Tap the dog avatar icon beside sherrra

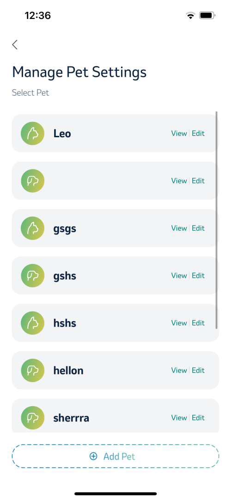coord(32,418)
